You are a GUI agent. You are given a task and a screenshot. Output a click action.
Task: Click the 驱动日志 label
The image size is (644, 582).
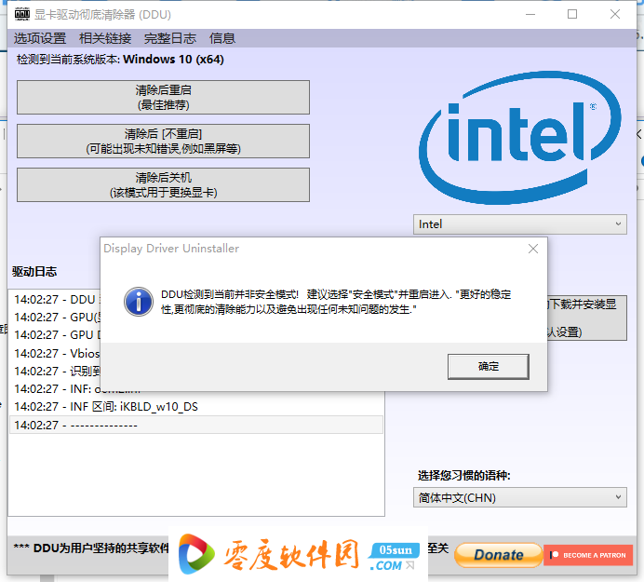[x=34, y=272]
